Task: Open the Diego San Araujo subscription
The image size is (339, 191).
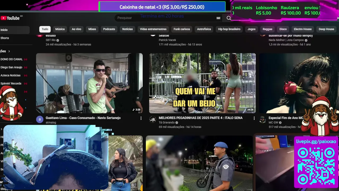Action: click(11, 67)
